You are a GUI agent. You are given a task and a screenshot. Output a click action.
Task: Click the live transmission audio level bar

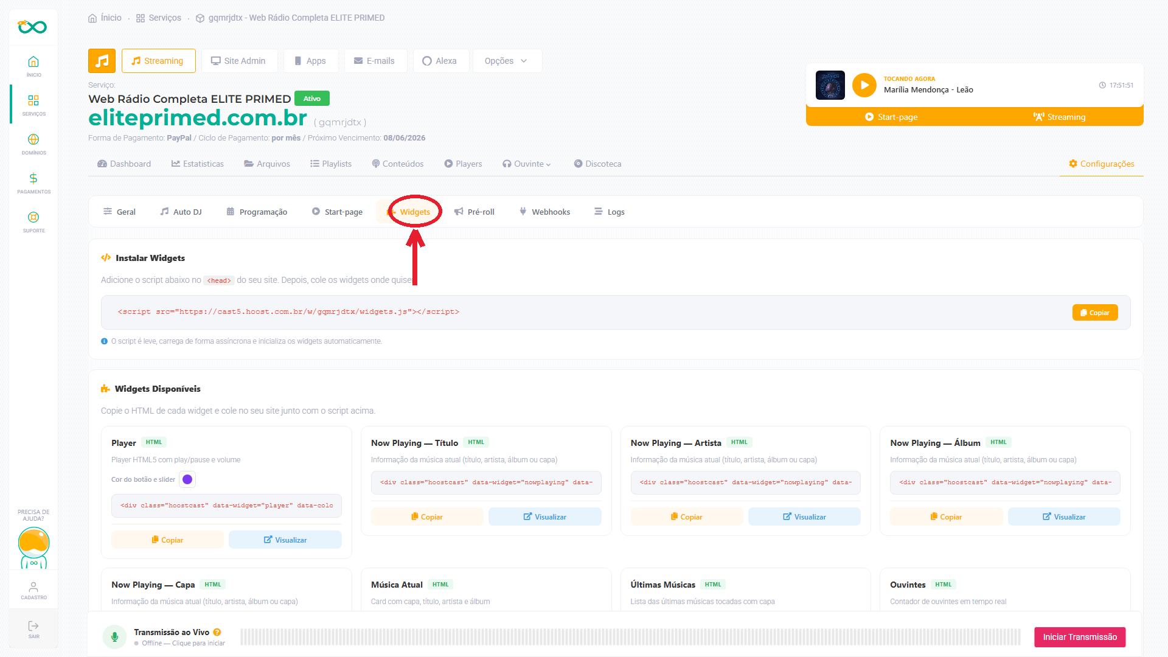(630, 637)
